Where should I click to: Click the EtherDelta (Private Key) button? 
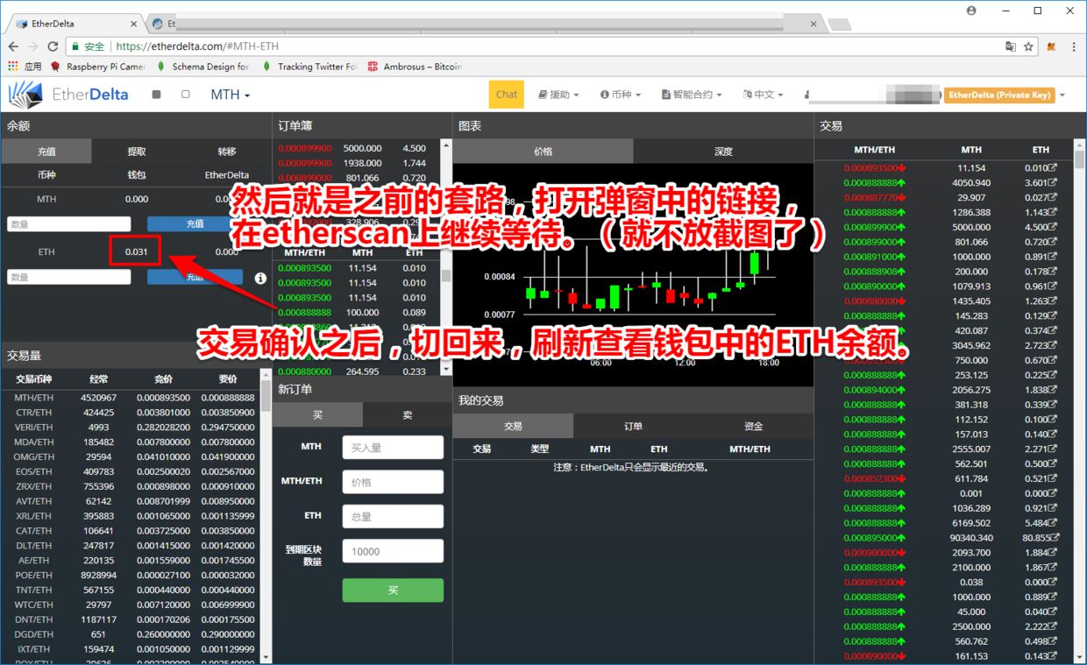[999, 95]
